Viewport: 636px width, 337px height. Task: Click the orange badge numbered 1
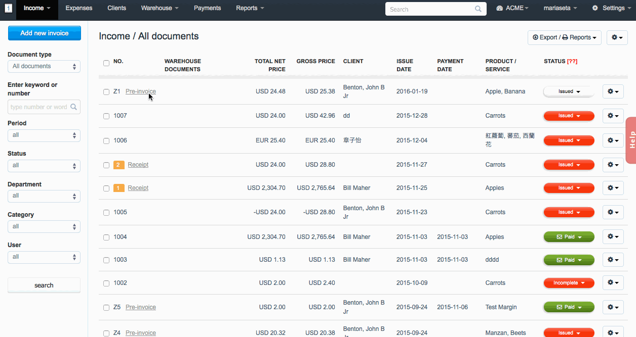tap(118, 188)
